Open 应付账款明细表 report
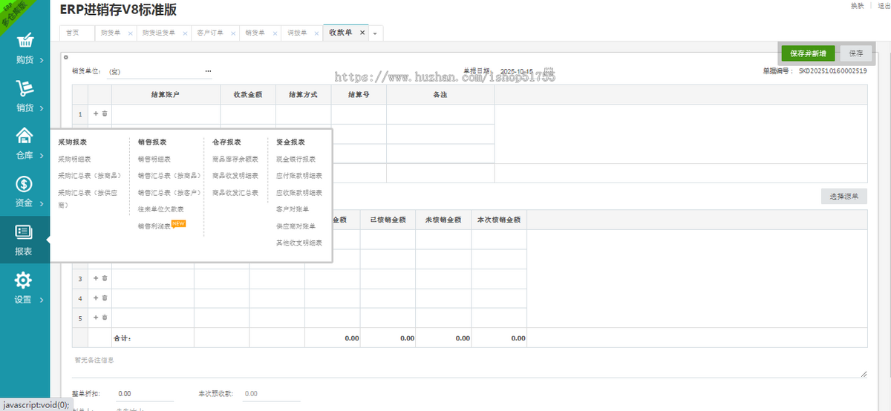 coord(299,176)
